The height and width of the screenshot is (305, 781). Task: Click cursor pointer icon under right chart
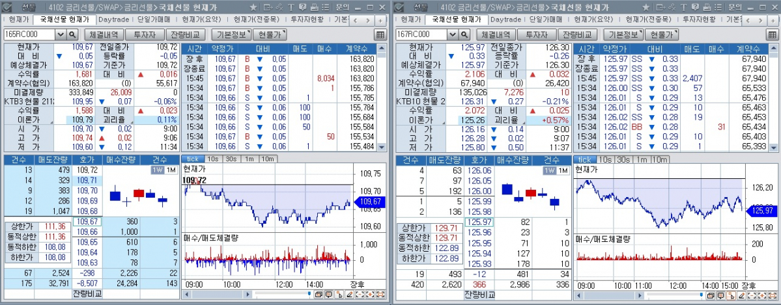[731, 295]
